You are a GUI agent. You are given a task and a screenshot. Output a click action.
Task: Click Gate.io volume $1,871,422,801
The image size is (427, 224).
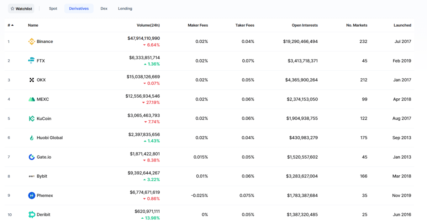click(145, 154)
